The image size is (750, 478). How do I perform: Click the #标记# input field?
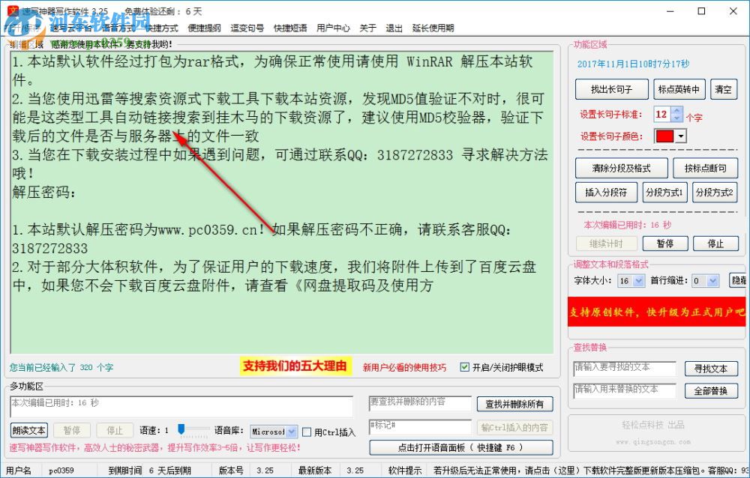tap(421, 427)
